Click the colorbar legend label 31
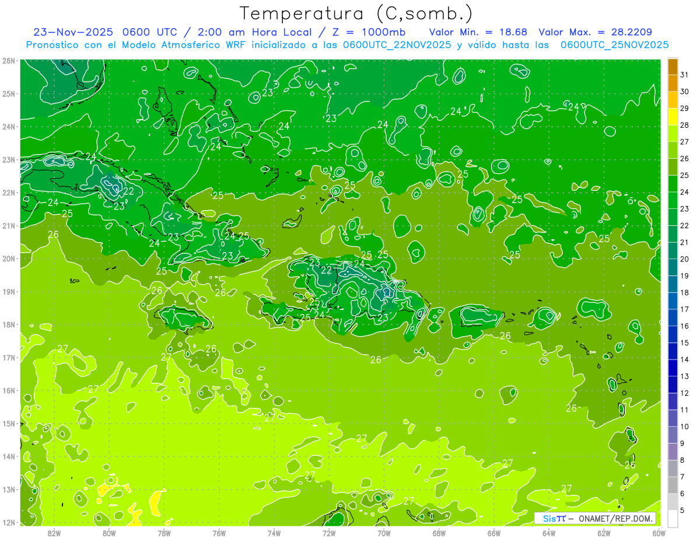 [x=685, y=75]
